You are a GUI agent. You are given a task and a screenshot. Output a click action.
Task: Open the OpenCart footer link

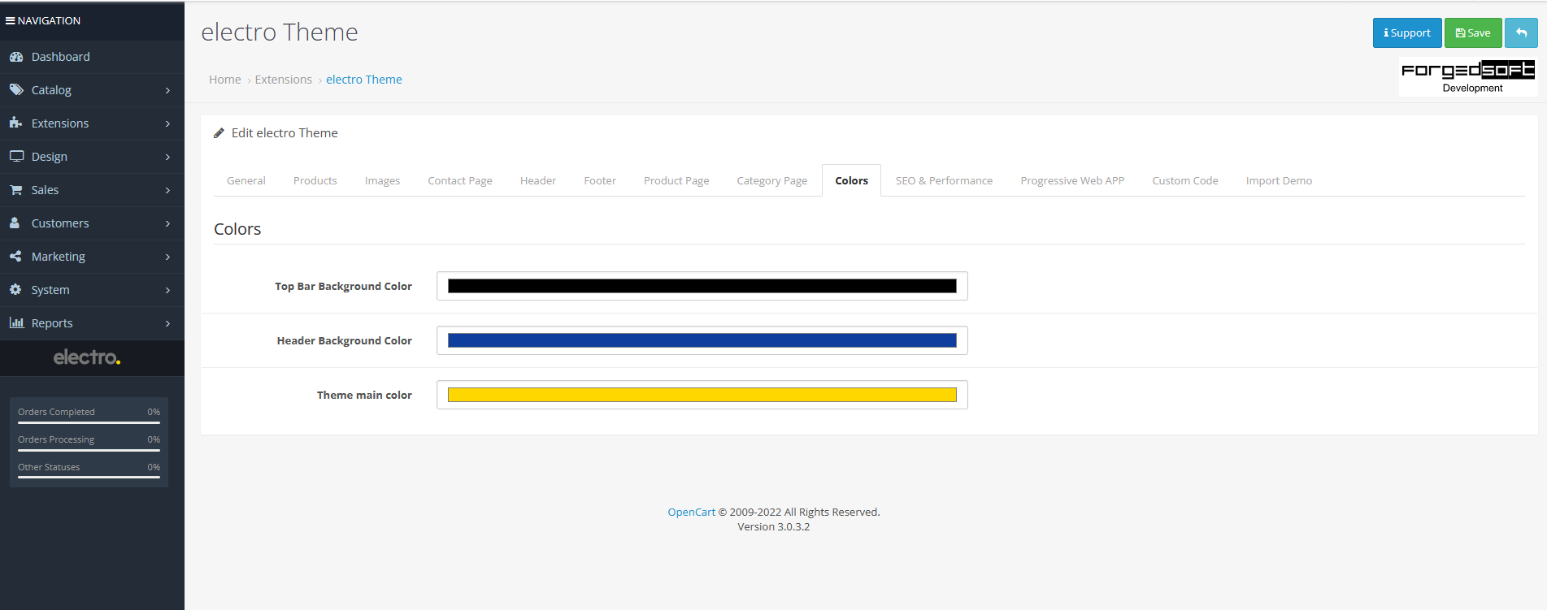point(692,512)
